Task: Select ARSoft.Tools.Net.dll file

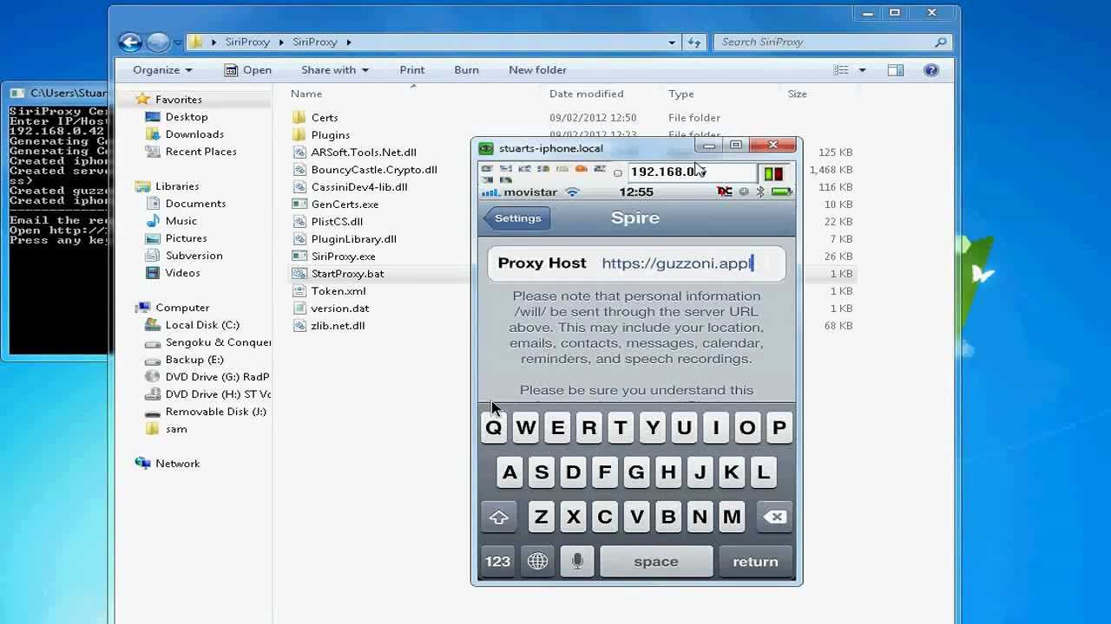Action: [364, 153]
